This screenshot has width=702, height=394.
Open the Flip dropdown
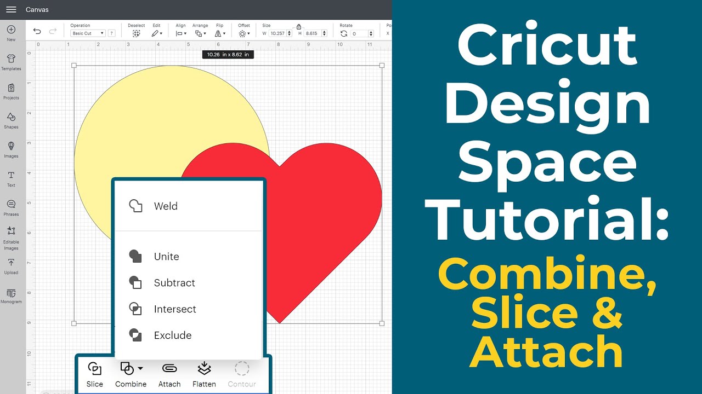click(x=220, y=33)
